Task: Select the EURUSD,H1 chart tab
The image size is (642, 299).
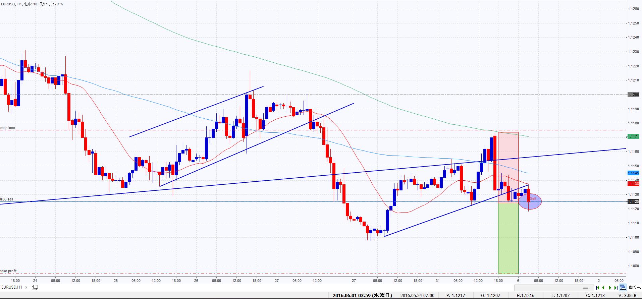Action: [12, 287]
